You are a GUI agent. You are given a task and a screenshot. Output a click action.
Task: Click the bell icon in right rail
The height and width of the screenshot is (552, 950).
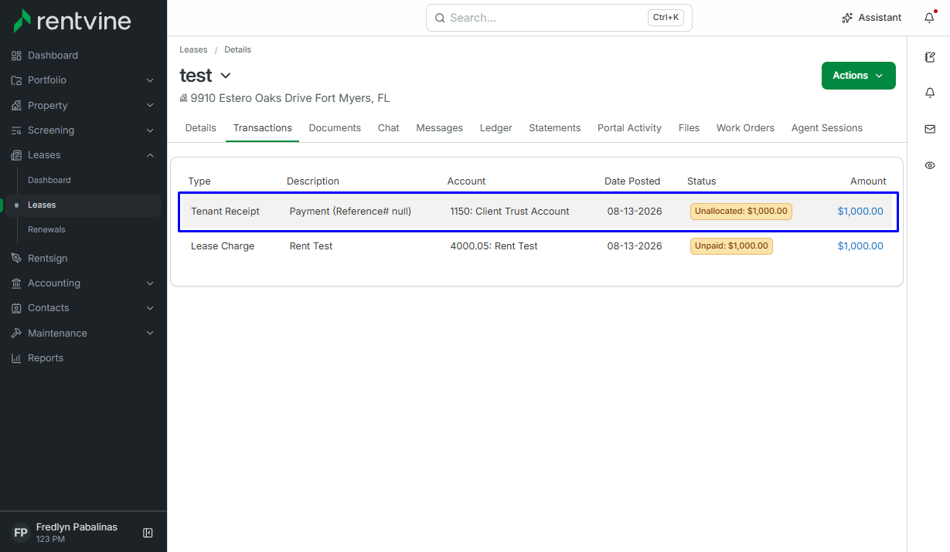pyautogui.click(x=930, y=93)
